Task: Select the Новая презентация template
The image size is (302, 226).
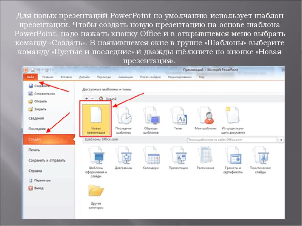Action: [x=96, y=119]
